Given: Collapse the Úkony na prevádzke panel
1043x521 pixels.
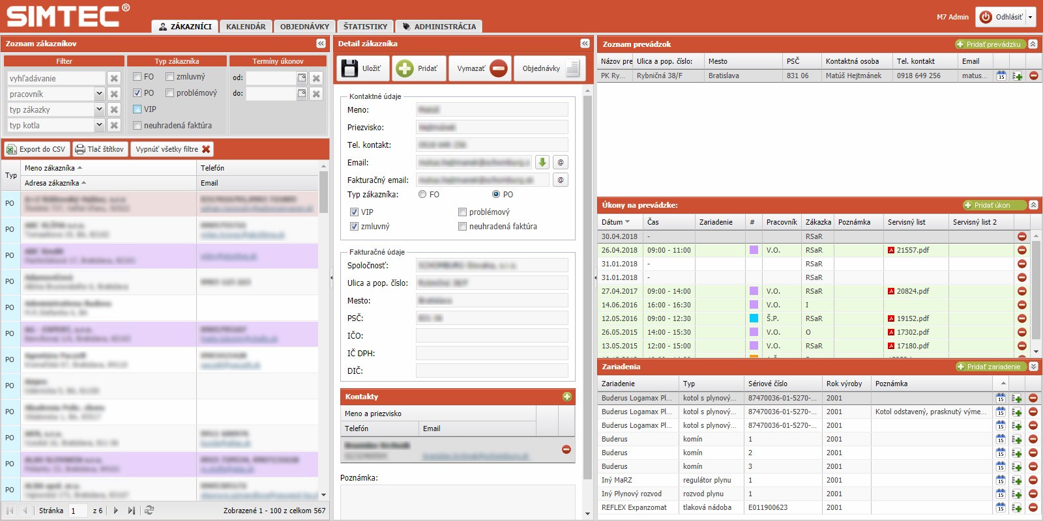Looking at the screenshot, I should click(1033, 205).
